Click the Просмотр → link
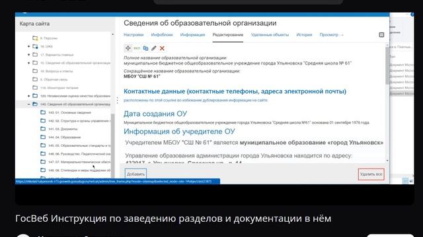 click(332, 35)
